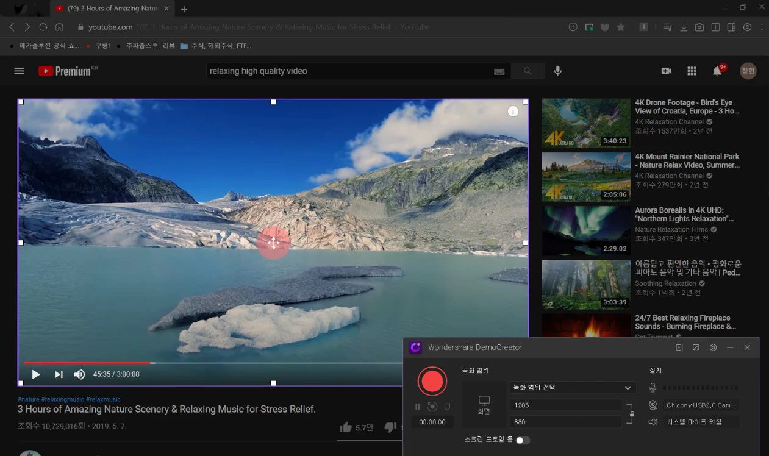769x456 pixels.
Task: Open the Chicony USB2.0 Cam dropdown
Action: coord(701,405)
